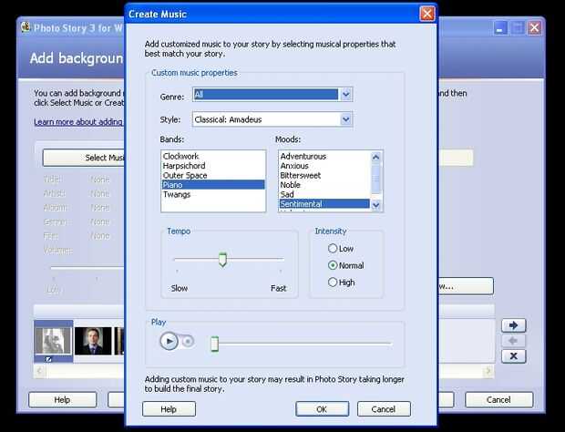Pick Bittersweet mood
Screen dimensions: 565x432
(324, 175)
